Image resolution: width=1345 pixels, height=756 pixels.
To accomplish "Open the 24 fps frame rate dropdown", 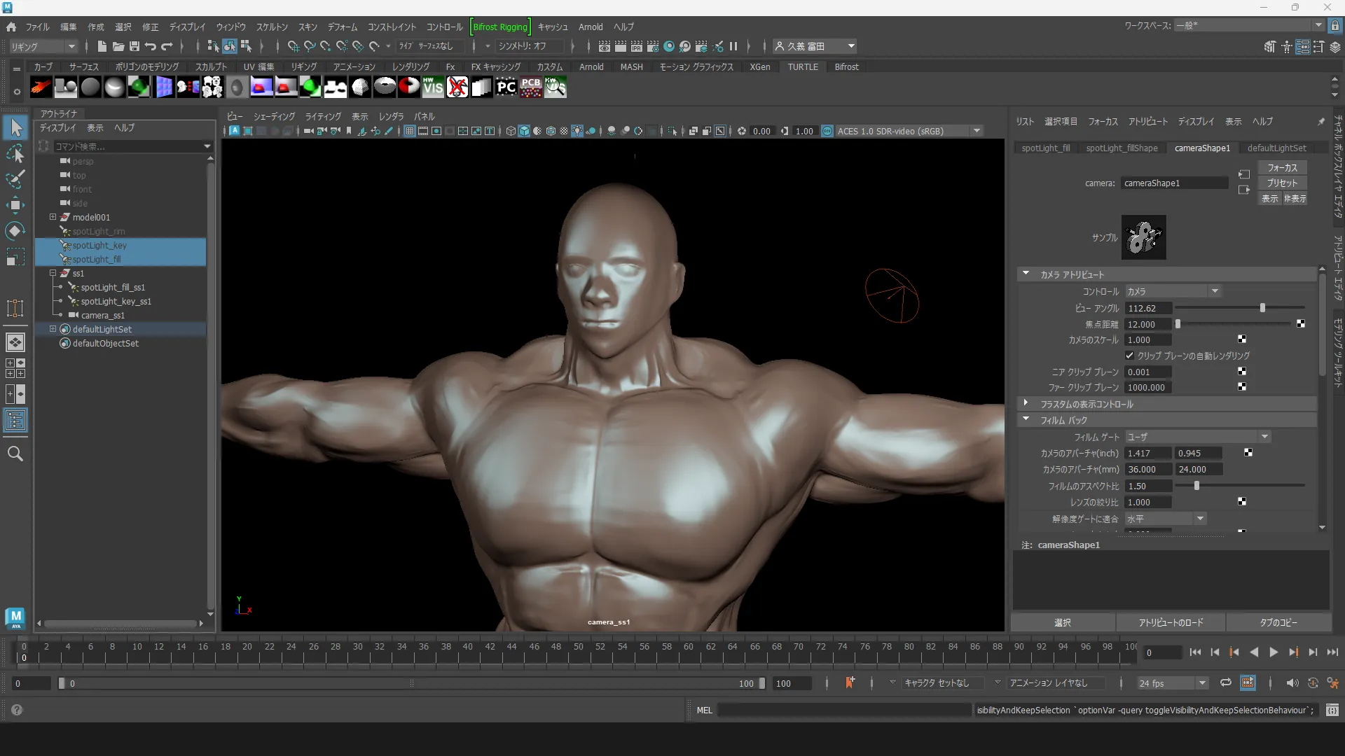I will click(x=1173, y=683).
